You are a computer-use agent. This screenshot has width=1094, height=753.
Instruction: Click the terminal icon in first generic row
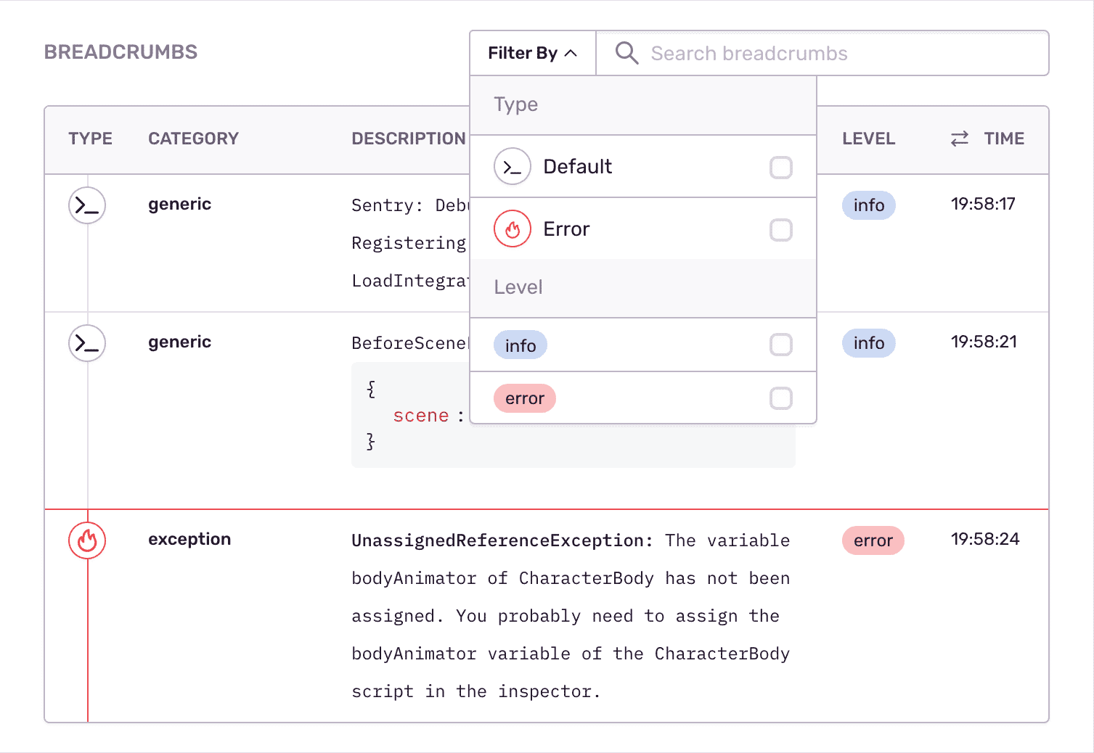87,205
